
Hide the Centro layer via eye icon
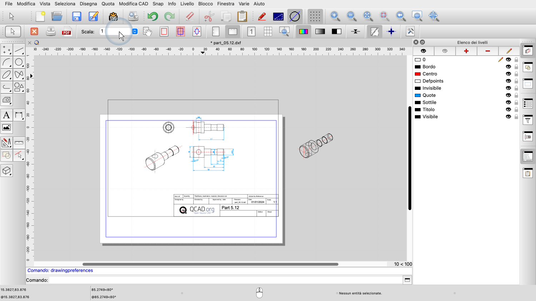coord(508,74)
